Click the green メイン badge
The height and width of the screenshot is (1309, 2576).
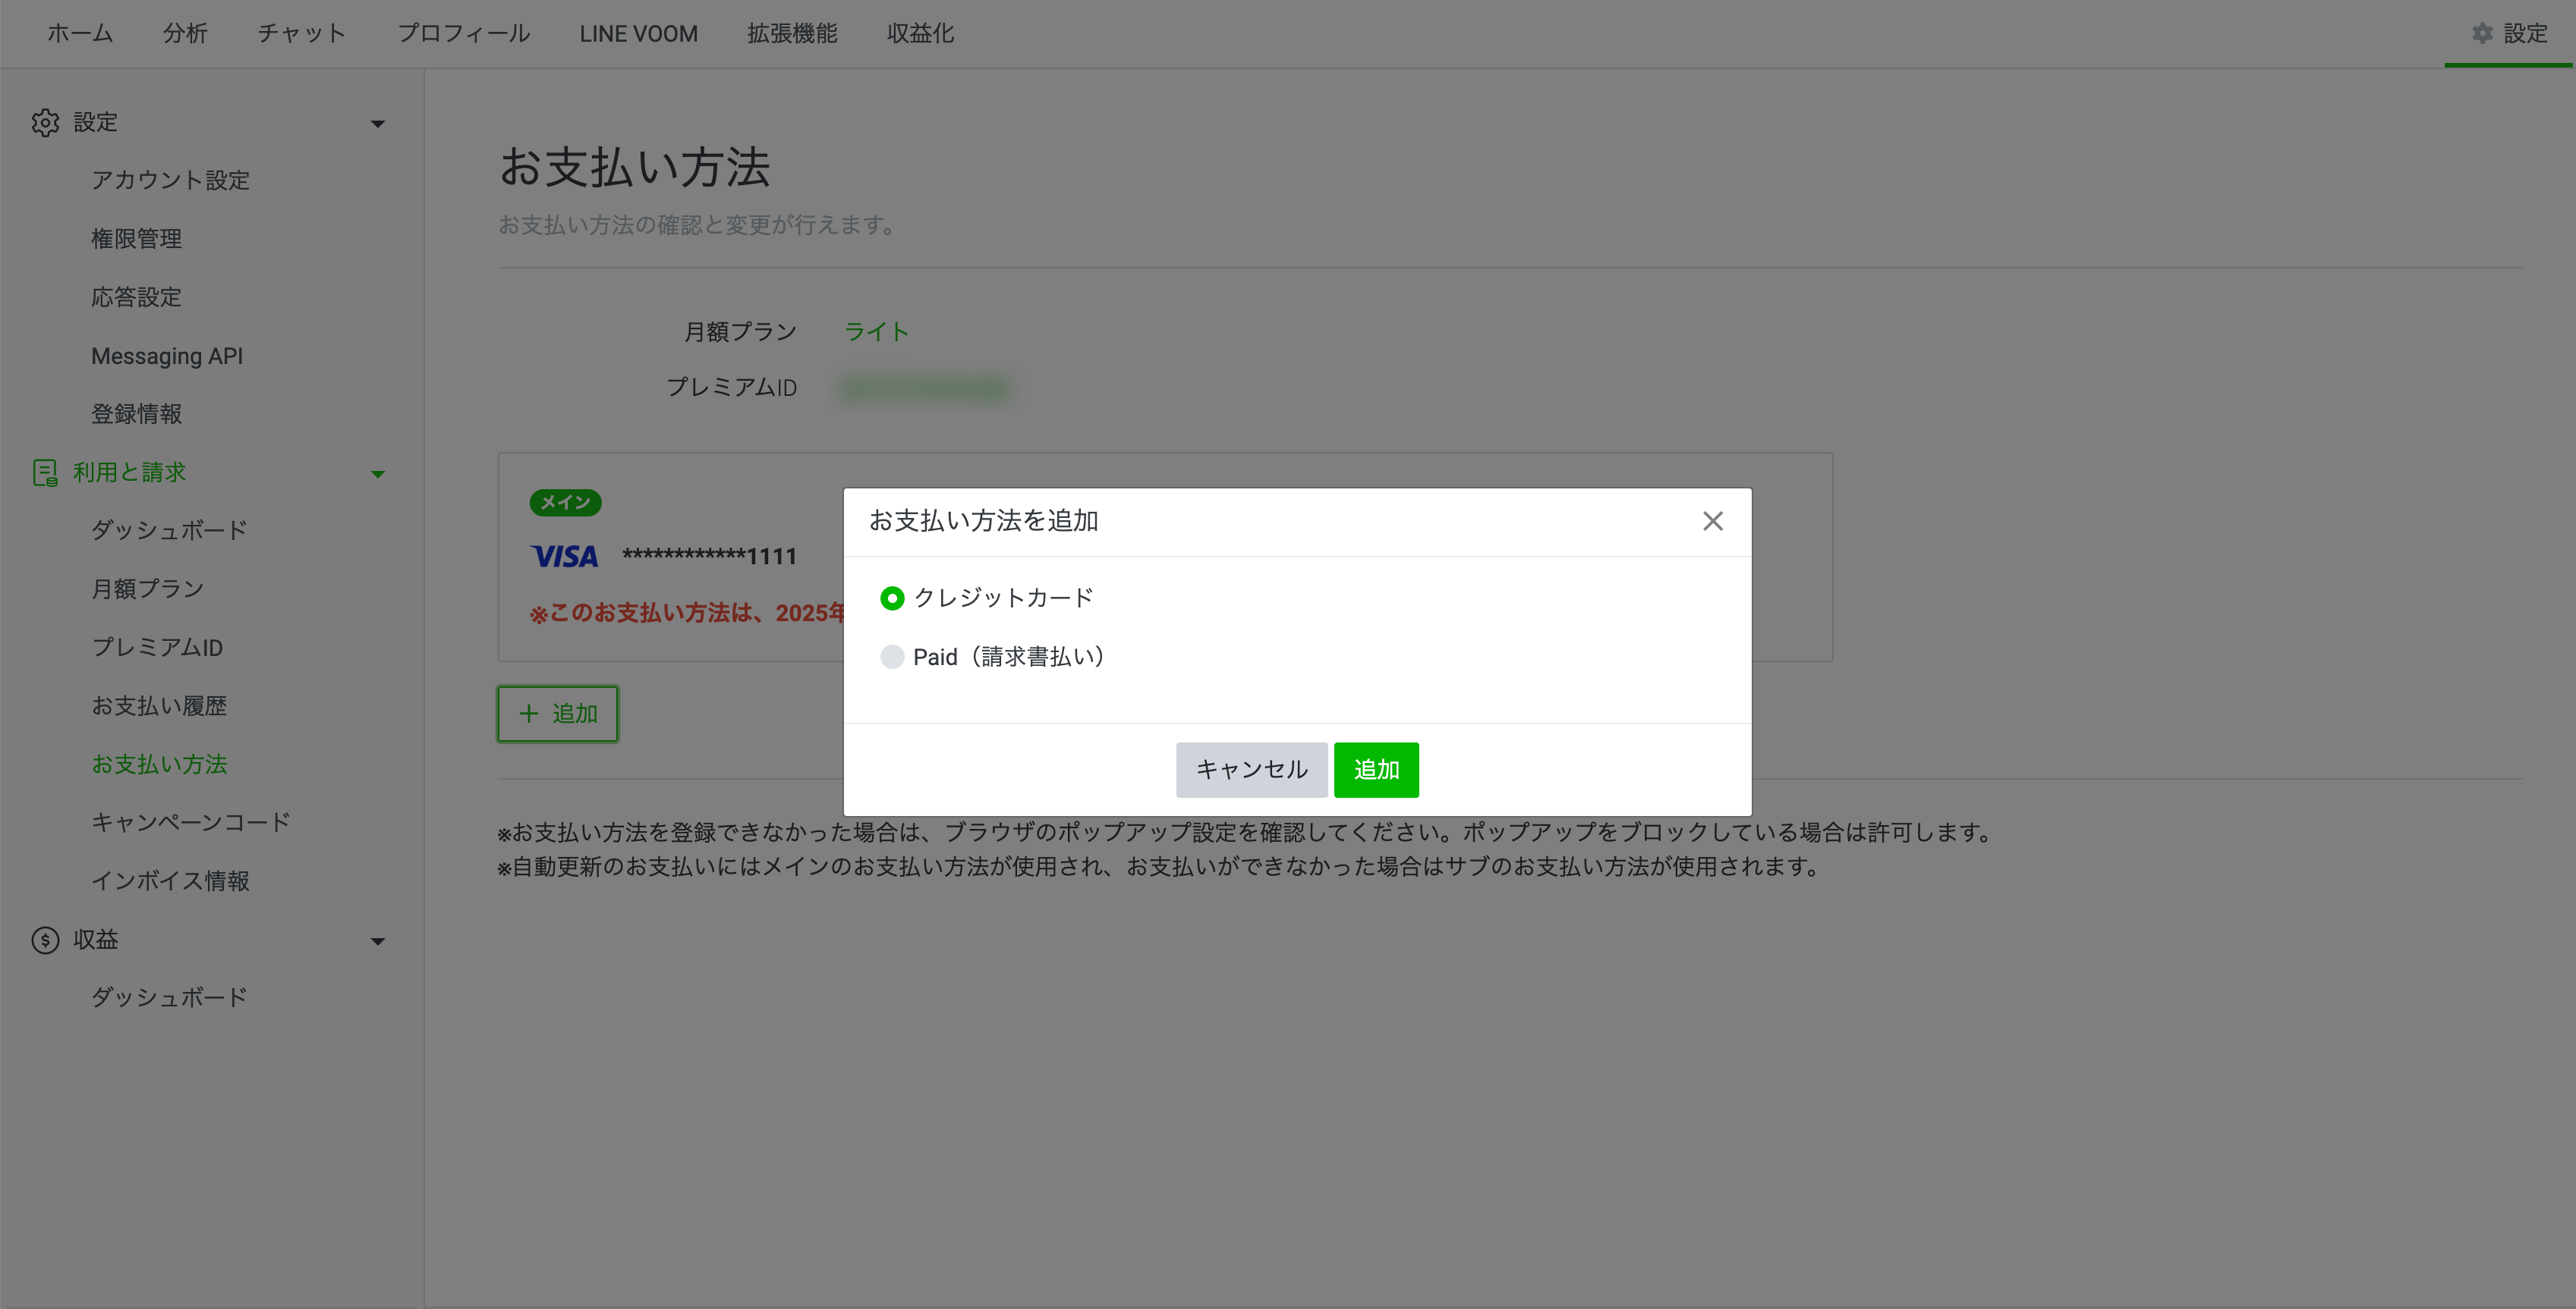pos(565,503)
